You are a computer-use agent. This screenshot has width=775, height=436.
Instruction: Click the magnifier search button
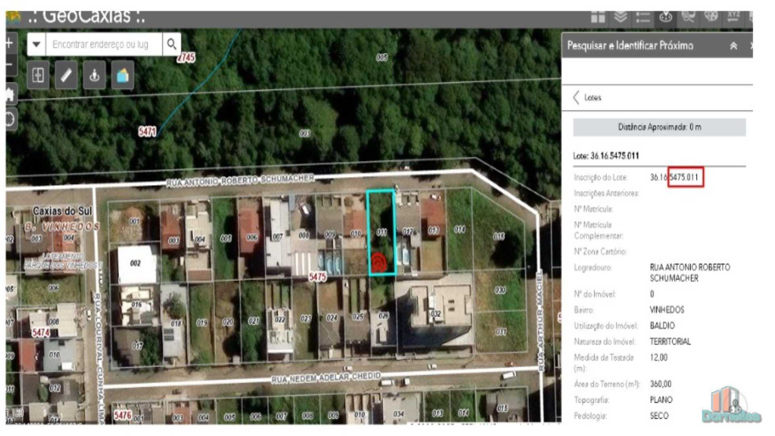172,44
